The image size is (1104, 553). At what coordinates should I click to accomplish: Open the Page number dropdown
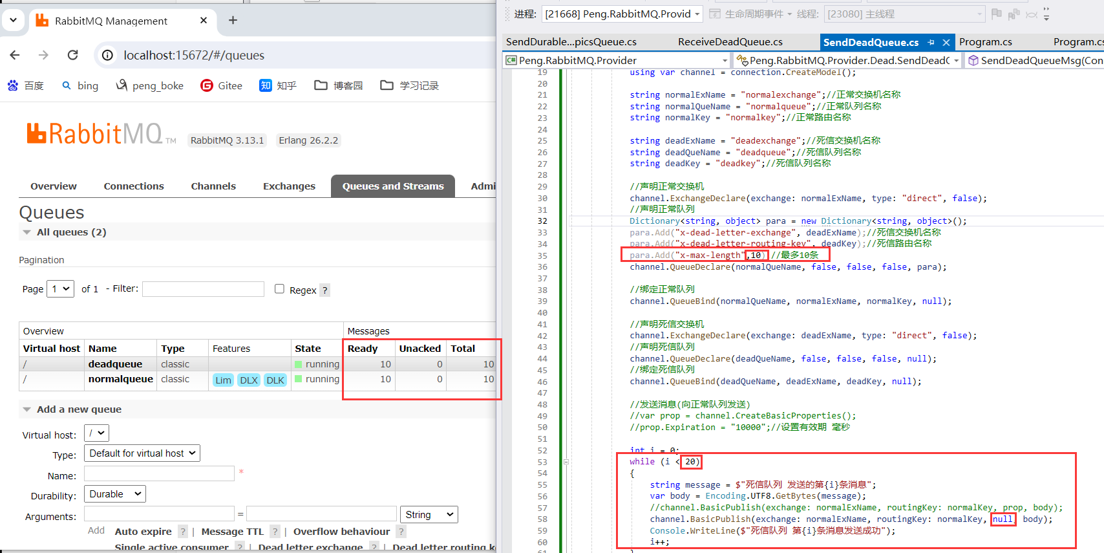tap(61, 288)
